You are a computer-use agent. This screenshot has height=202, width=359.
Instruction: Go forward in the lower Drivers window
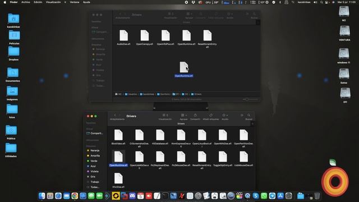tap(119, 116)
